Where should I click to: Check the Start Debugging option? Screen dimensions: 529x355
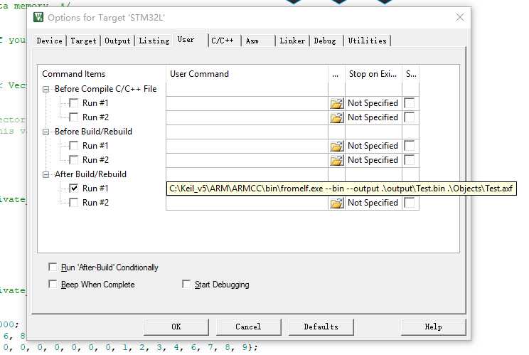coord(186,284)
